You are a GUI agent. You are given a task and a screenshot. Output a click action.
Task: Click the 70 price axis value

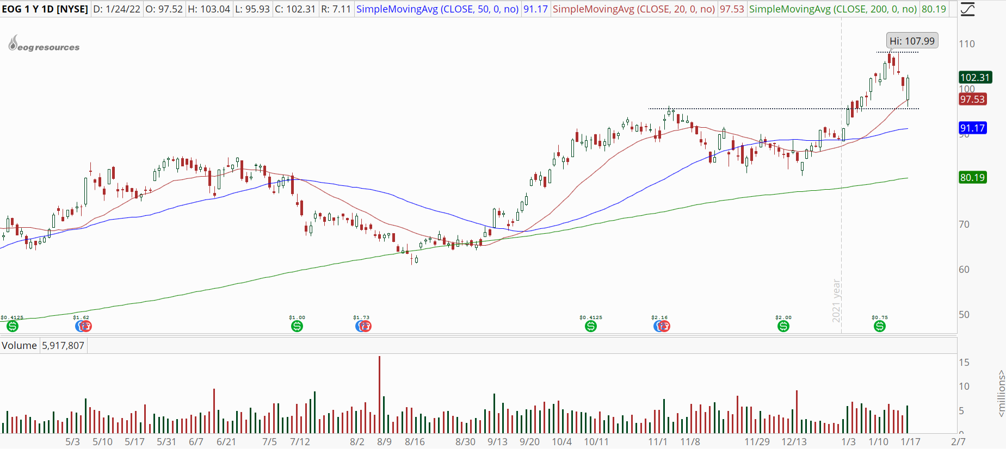pyautogui.click(x=964, y=224)
